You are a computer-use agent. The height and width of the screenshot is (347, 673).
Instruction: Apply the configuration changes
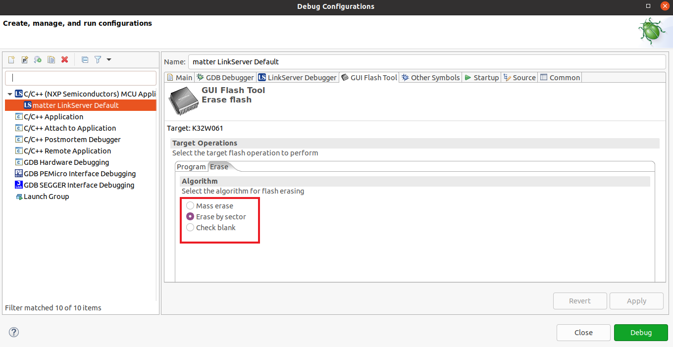click(636, 300)
